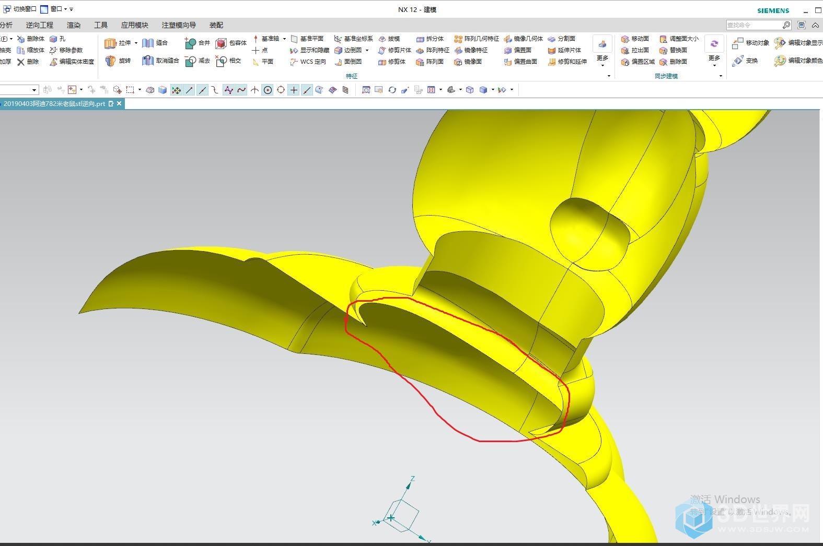Screen dimensions: 823x546
Task: Open the selection filter combo box
Action: click(18, 90)
